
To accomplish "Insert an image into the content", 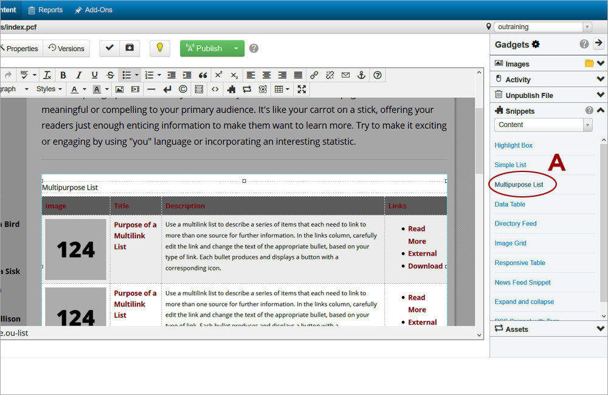I will coord(119,89).
